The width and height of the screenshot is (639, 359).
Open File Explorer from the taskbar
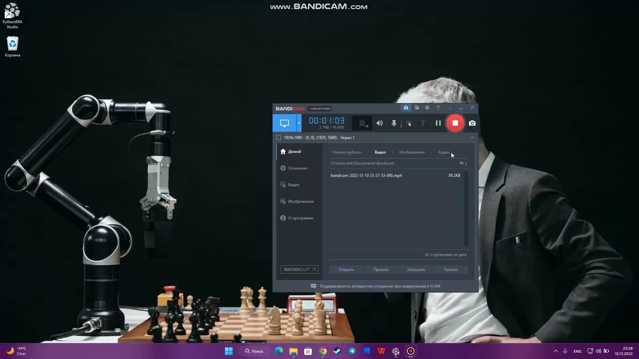294,351
